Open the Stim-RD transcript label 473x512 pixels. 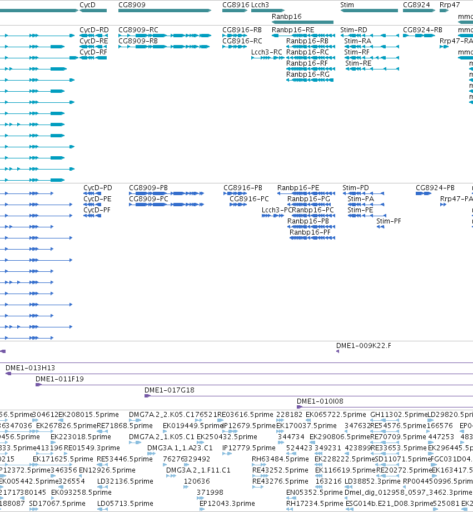tap(353, 30)
